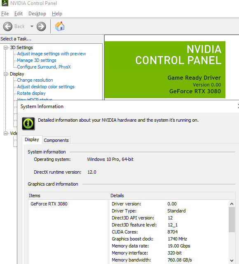Click the Forward arrow icon in toolbar
The image size is (239, 264).
coord(41,26)
